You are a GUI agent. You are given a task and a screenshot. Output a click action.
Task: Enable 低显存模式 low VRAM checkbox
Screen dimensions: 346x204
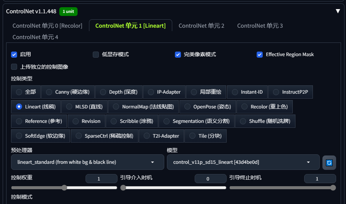[x=96, y=54]
